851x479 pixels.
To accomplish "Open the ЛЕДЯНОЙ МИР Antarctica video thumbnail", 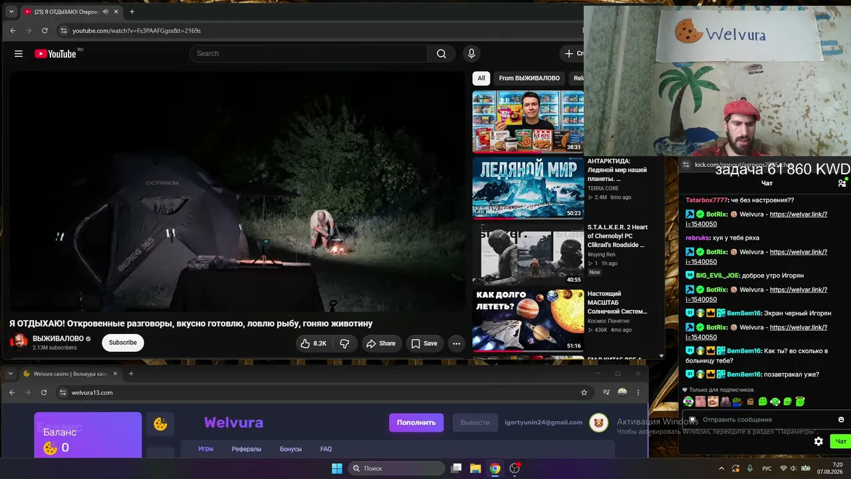I will (x=528, y=188).
